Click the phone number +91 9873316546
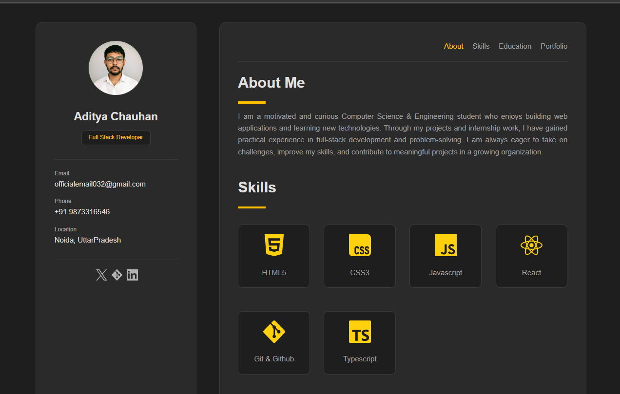 tap(82, 212)
